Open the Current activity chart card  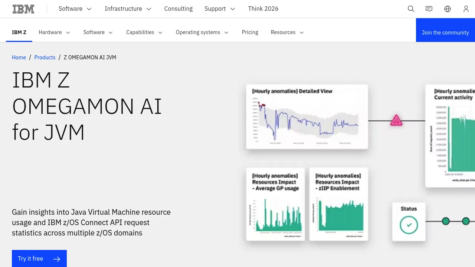pos(450,136)
